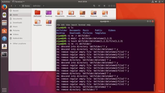Open the clock Wed 20:56
165x93 pixels.
(82, 2)
